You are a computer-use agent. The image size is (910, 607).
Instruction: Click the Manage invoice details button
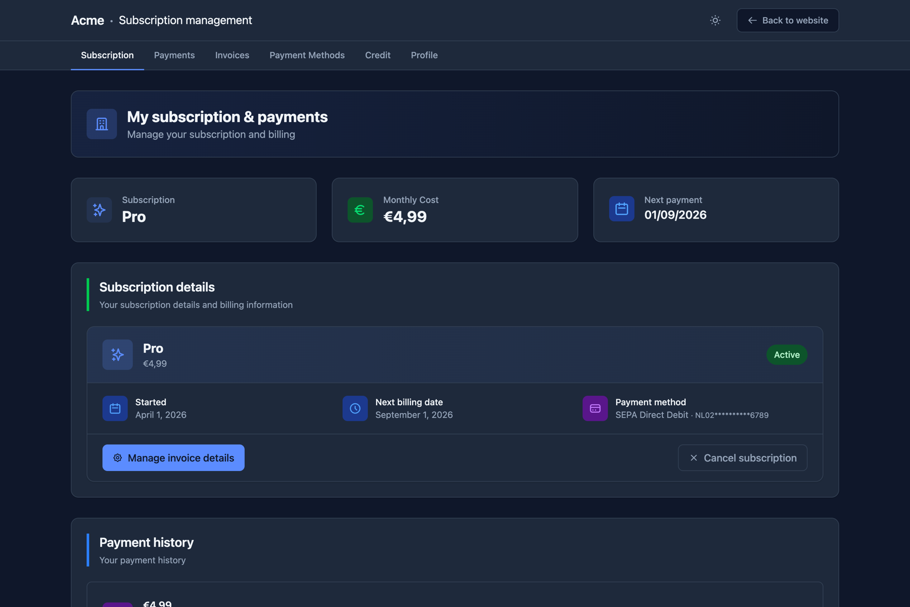click(173, 458)
